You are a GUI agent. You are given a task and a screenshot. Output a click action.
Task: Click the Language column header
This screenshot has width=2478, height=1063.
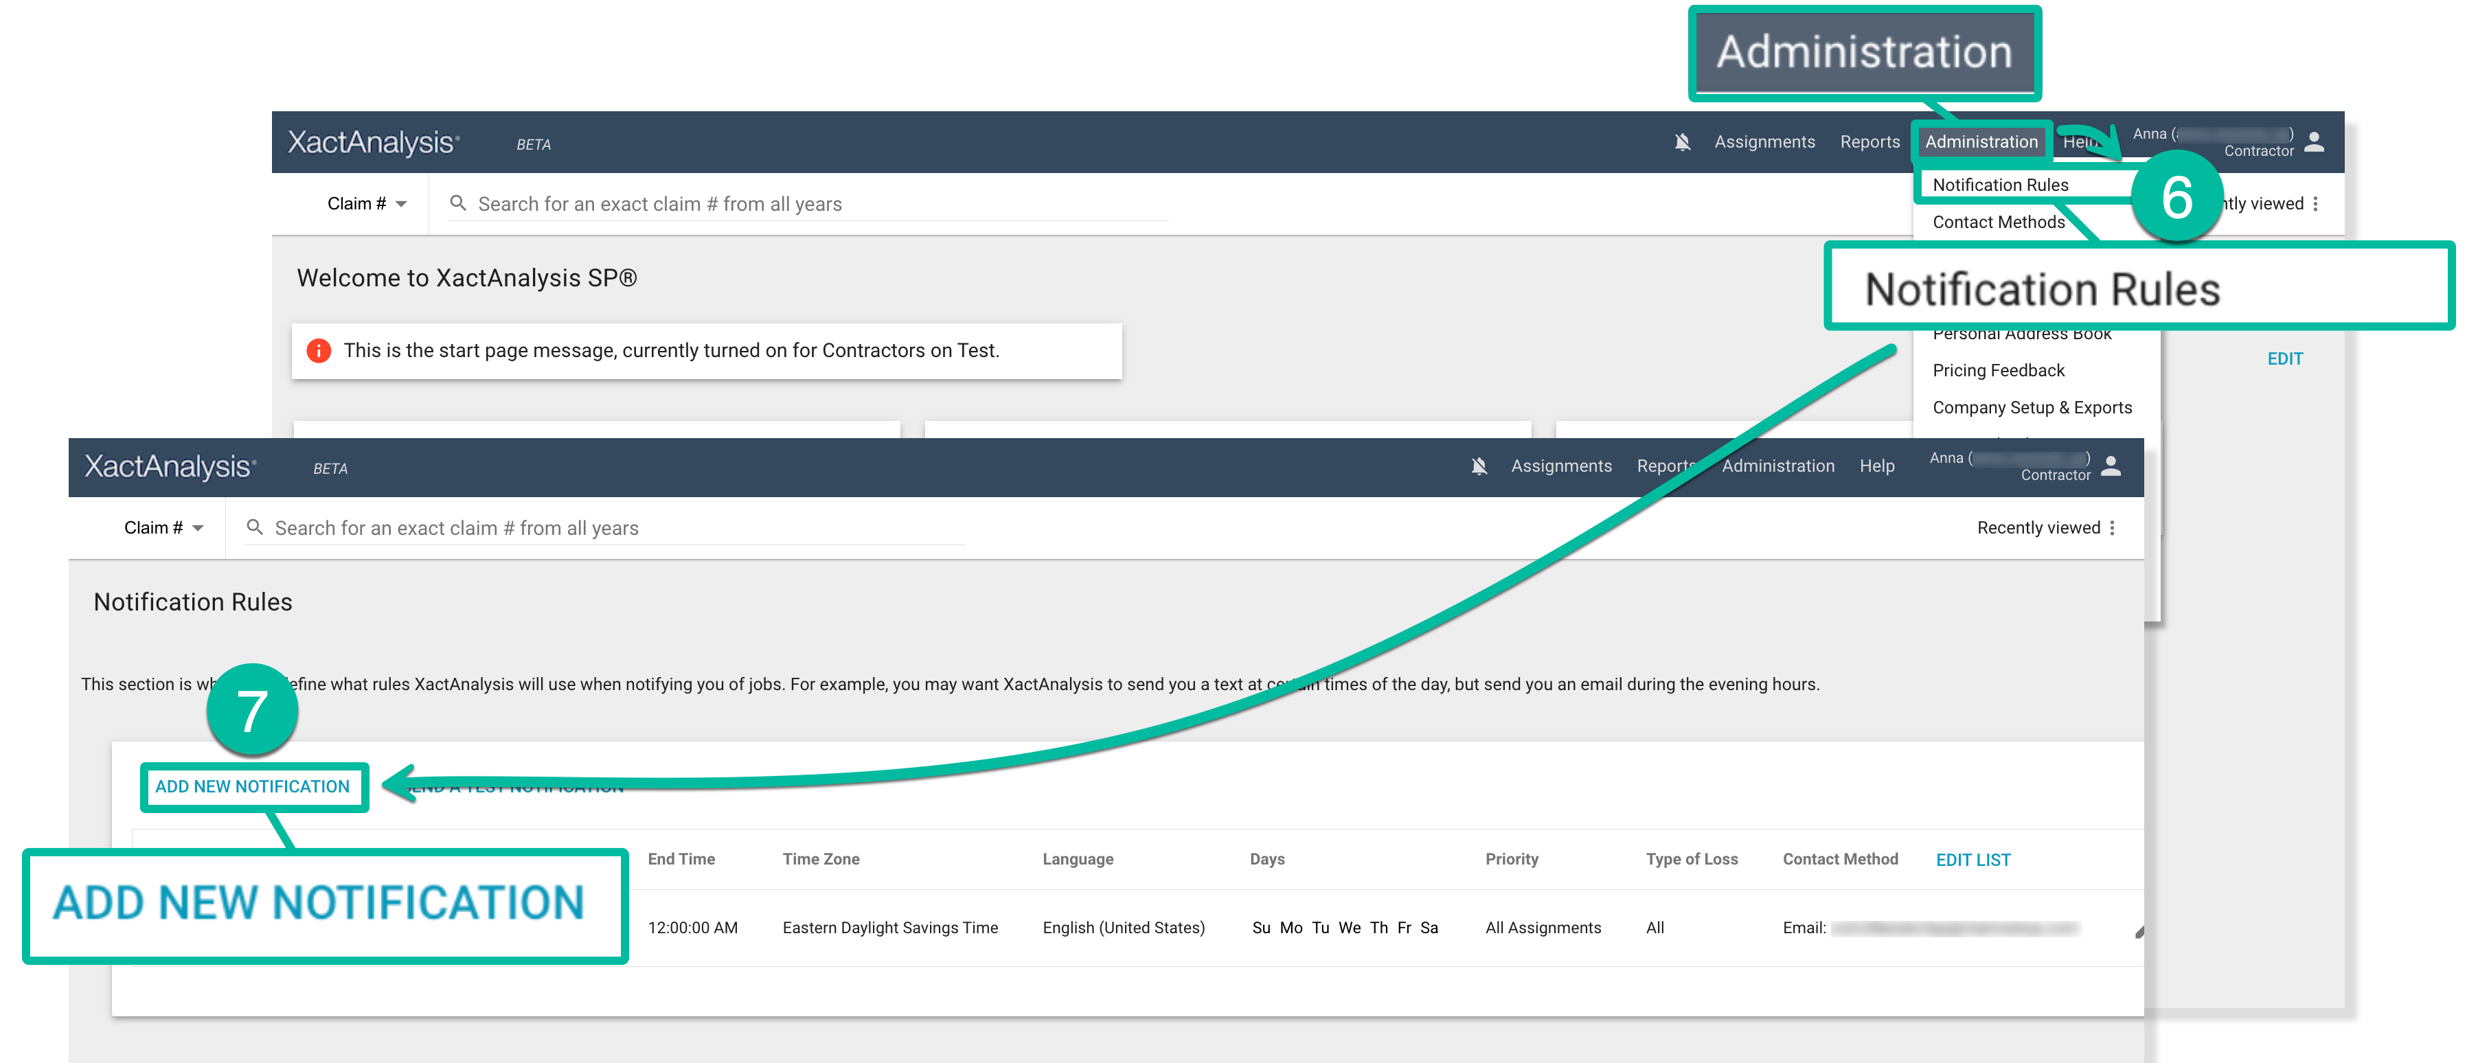click(x=1078, y=859)
